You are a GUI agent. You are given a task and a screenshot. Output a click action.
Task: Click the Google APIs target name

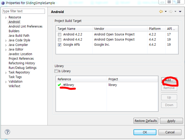(71, 45)
